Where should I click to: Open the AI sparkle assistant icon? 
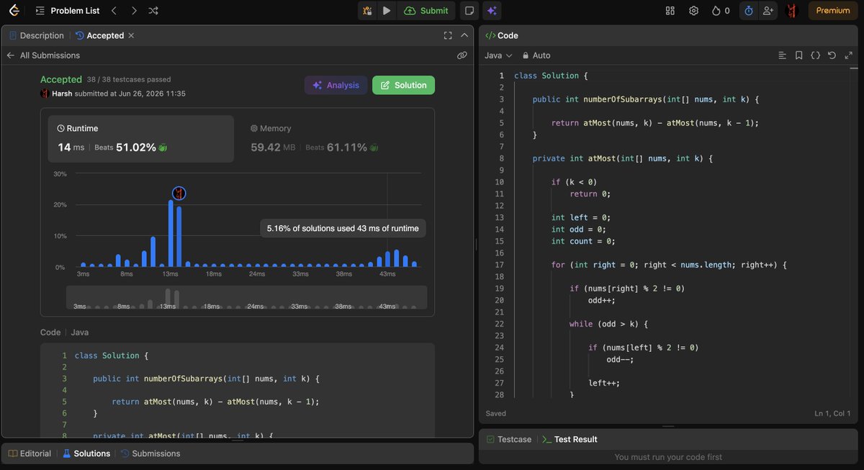[x=492, y=11]
